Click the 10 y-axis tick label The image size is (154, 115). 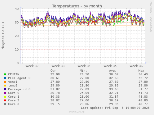(17, 50)
